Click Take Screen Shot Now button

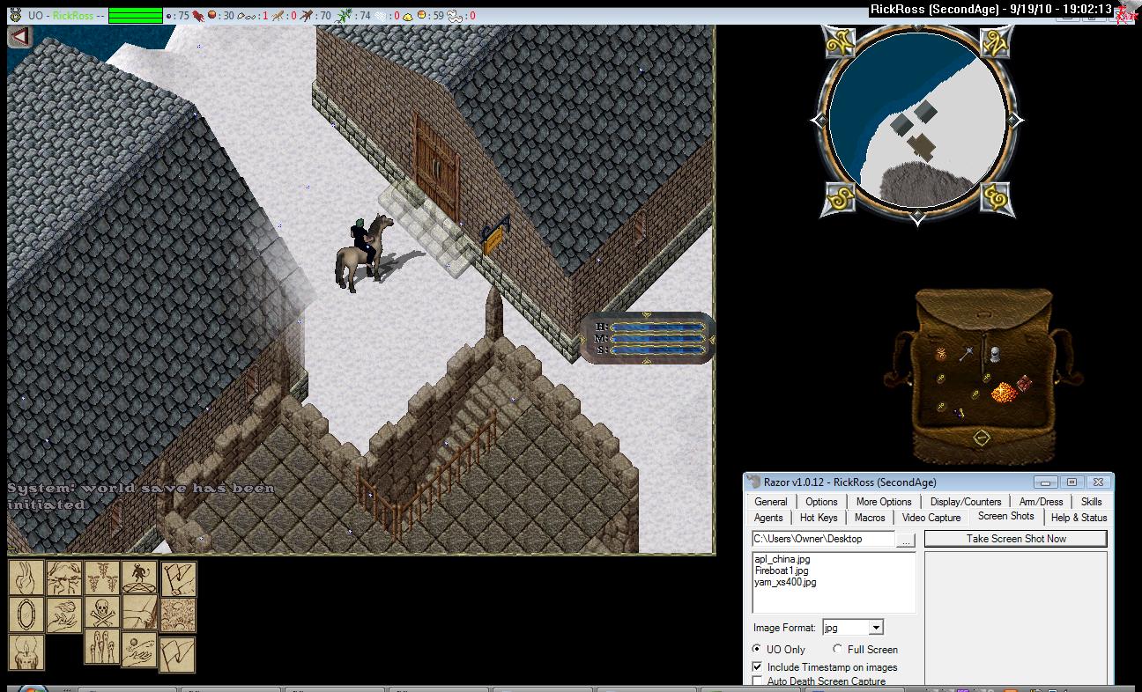(1015, 539)
